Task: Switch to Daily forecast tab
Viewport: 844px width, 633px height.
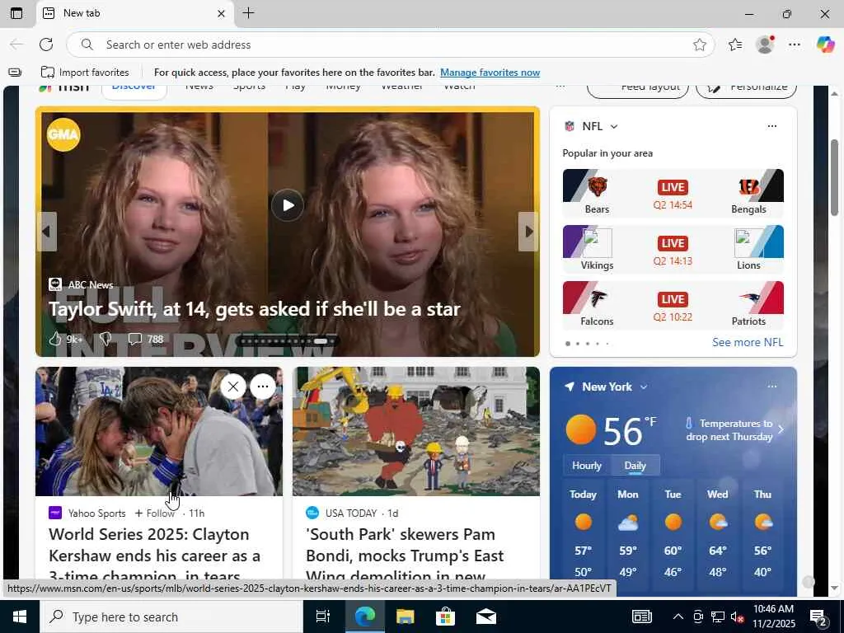Action: click(635, 466)
